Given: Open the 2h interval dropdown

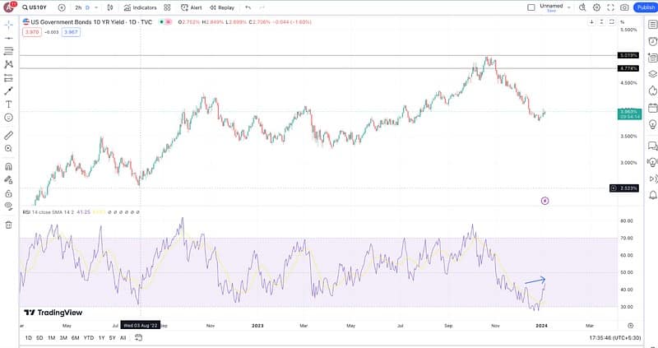Looking at the screenshot, I should (x=79, y=7).
